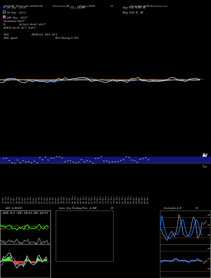Click the 'ADX: 0.5 +DY: 50.31 -DY: 49.81' header

25,213
